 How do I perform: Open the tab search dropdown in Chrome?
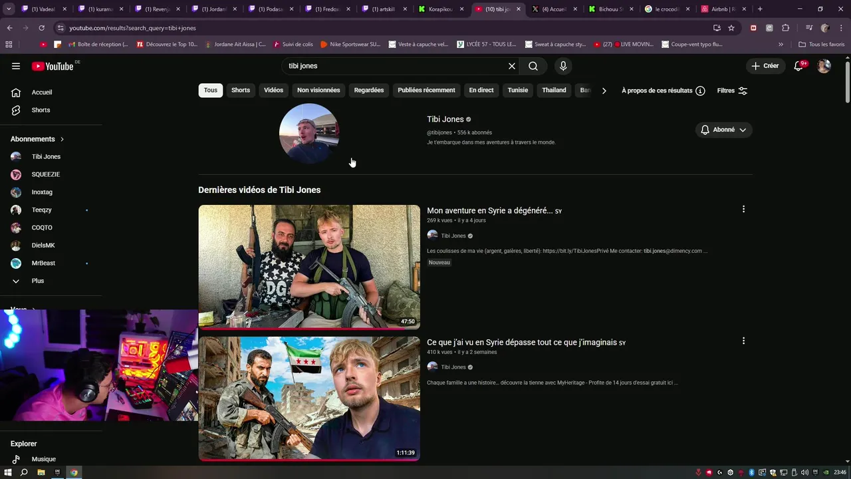(9, 9)
